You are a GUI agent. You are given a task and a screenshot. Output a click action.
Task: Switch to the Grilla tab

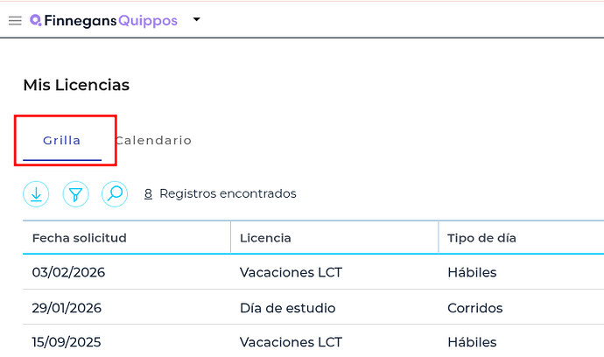click(x=62, y=140)
